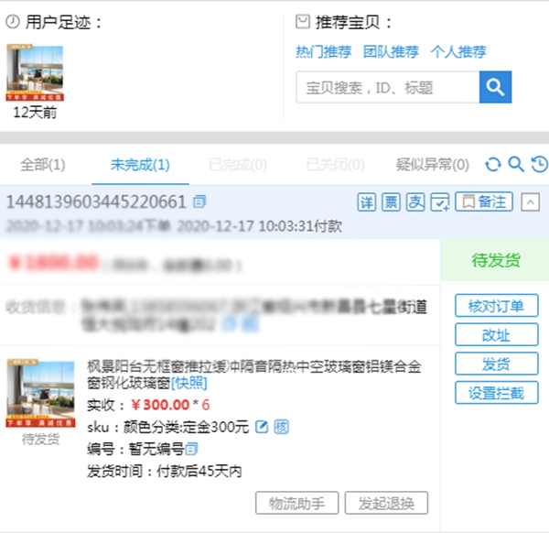Focus the 宝贝搜索 ID 标题 search field

(x=388, y=87)
